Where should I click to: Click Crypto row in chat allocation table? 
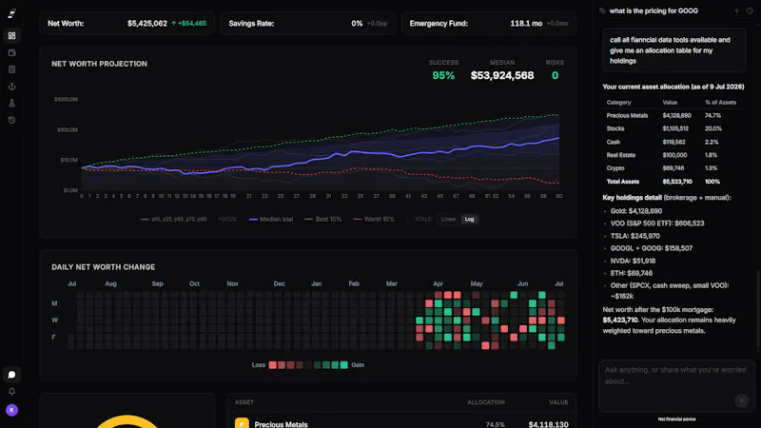point(674,168)
